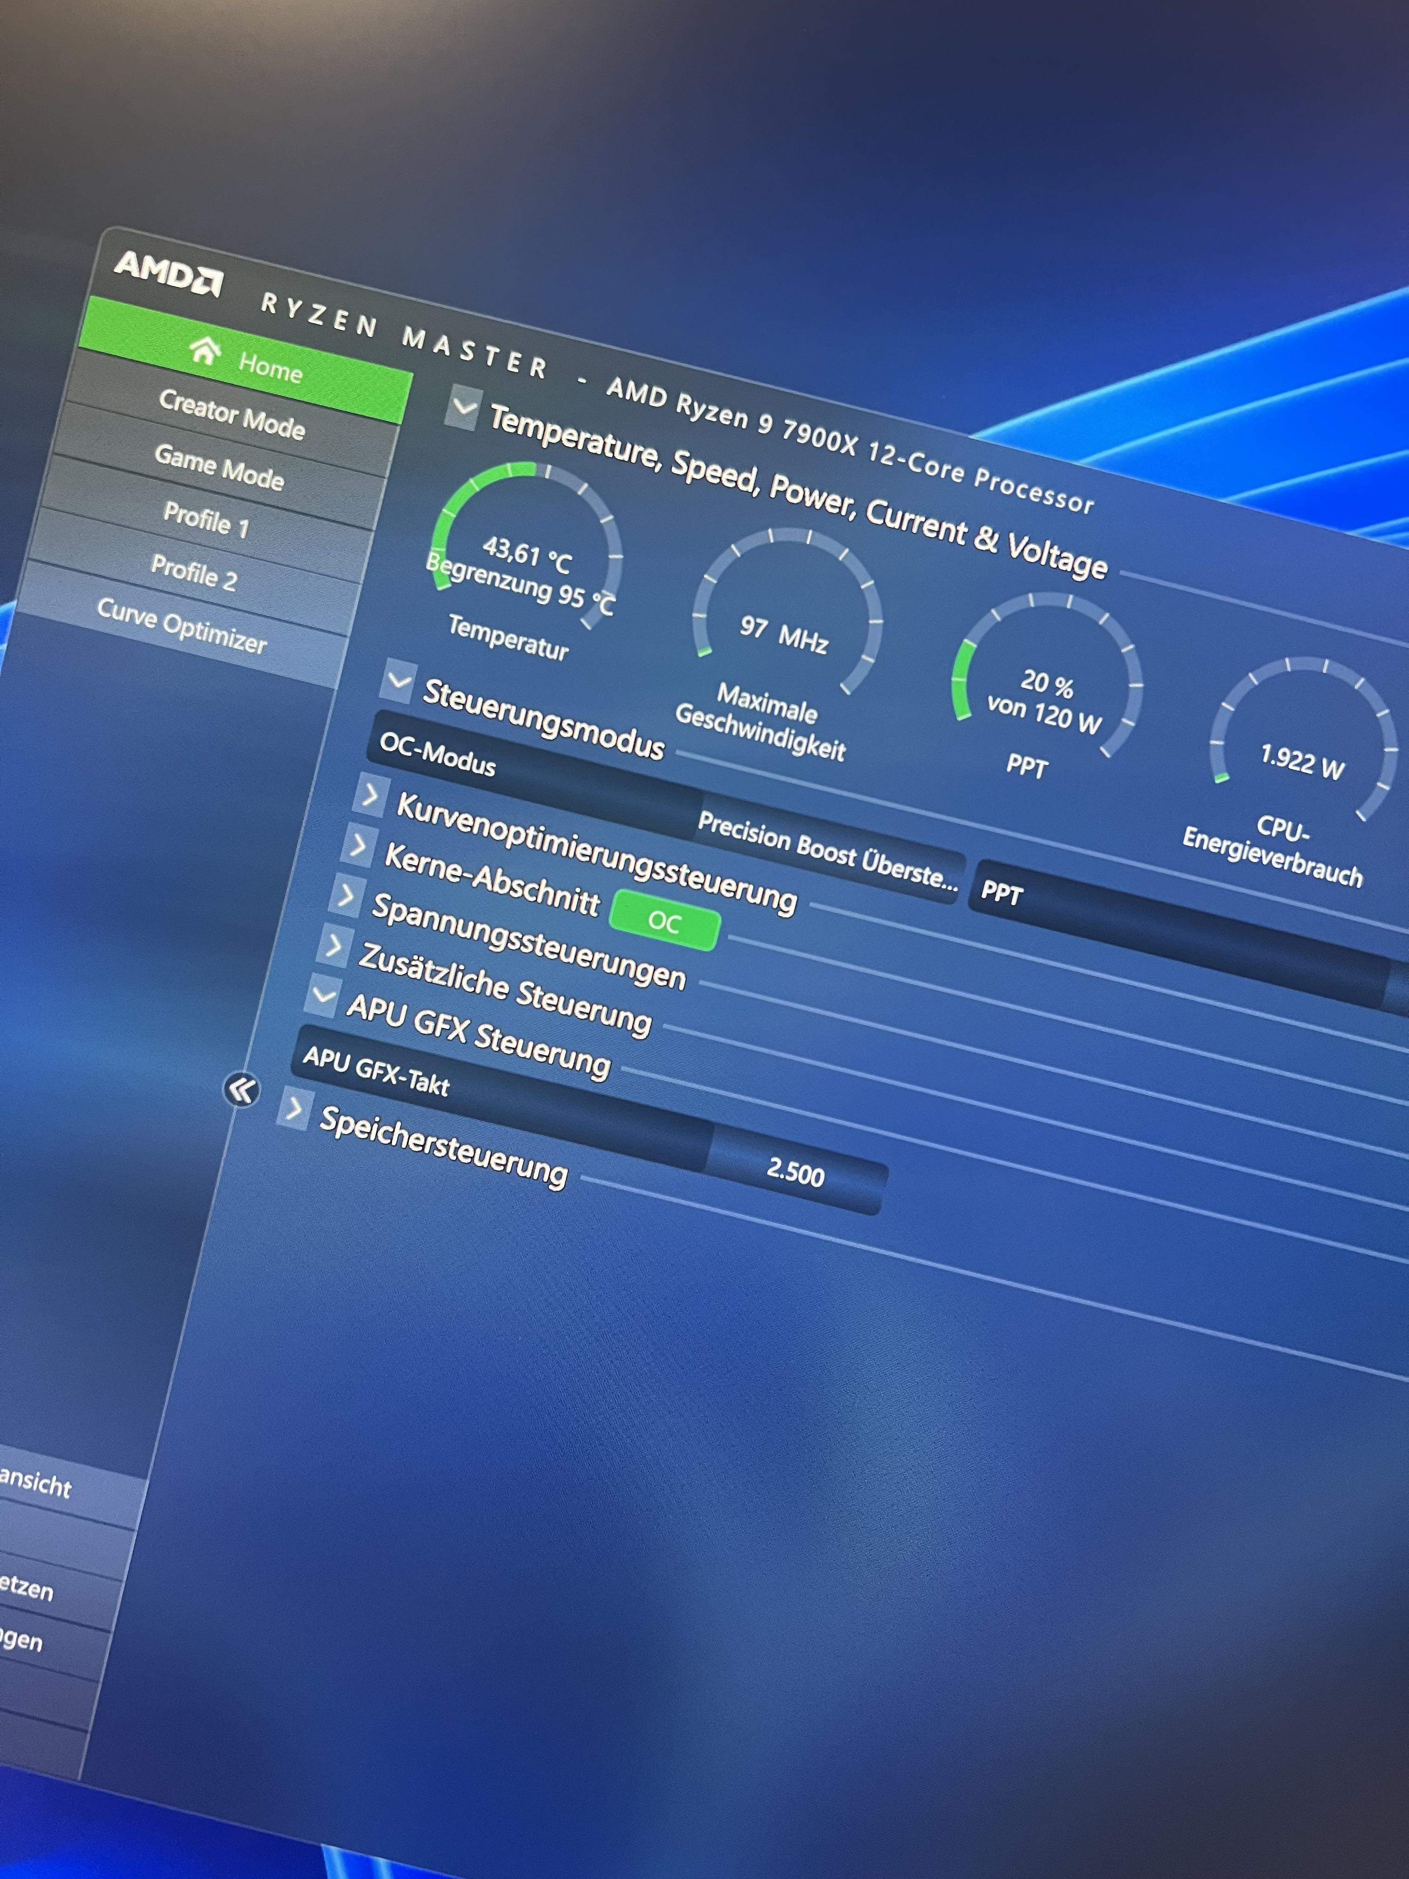Click the 1.922 W value
Screen dimensions: 1409x1879
(1302, 761)
